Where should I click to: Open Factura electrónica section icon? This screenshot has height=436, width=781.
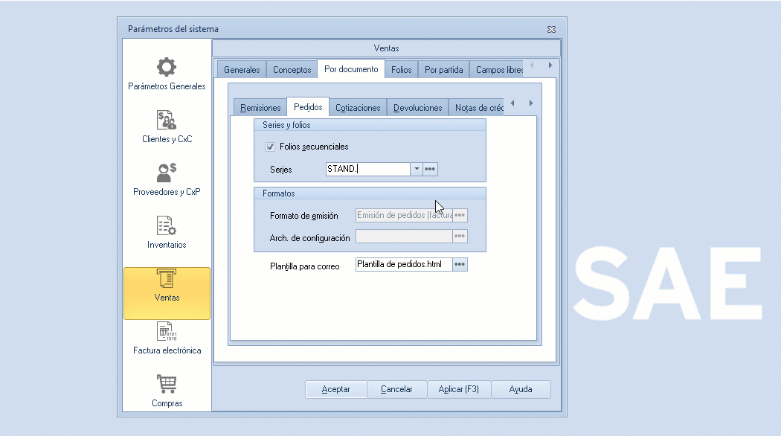pos(167,331)
